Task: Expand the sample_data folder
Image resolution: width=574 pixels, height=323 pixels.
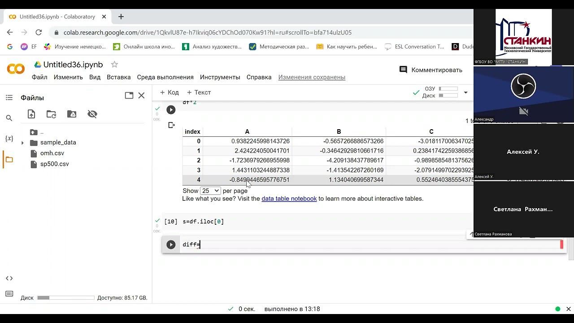Action: pos(22,143)
